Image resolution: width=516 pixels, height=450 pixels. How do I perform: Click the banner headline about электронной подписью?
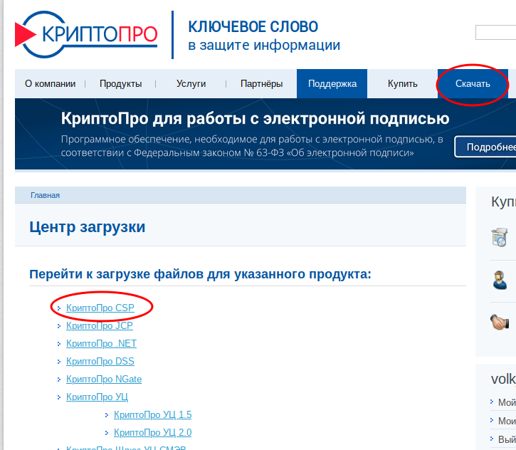pyautogui.click(x=255, y=118)
